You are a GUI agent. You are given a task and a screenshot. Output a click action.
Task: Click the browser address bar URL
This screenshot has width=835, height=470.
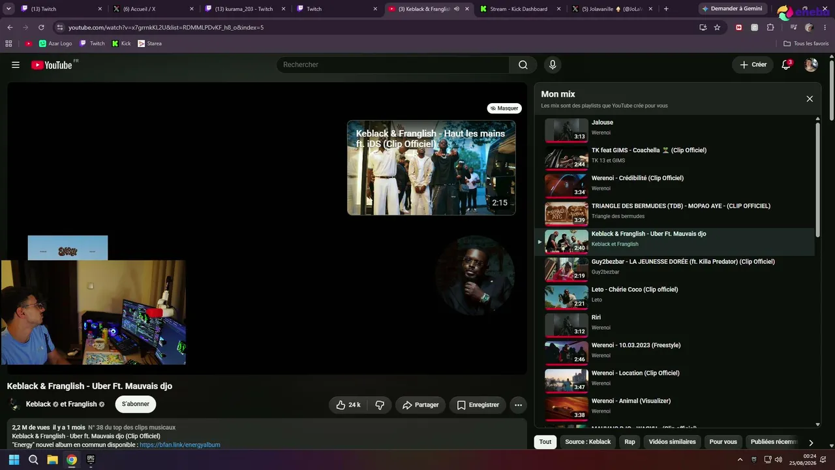pos(166,27)
